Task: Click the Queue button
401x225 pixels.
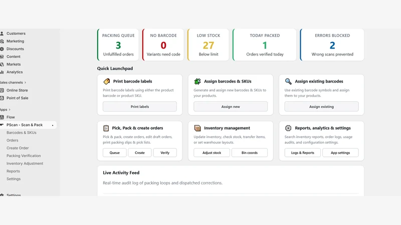Action: pyautogui.click(x=115, y=152)
